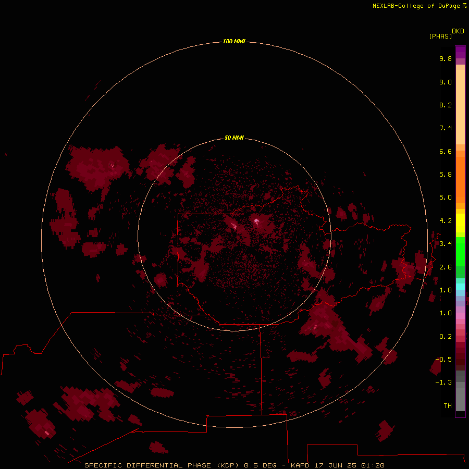Image resolution: width=469 pixels, height=469 pixels.
Task: Click the 2.6 legend value
Action: 446,267
